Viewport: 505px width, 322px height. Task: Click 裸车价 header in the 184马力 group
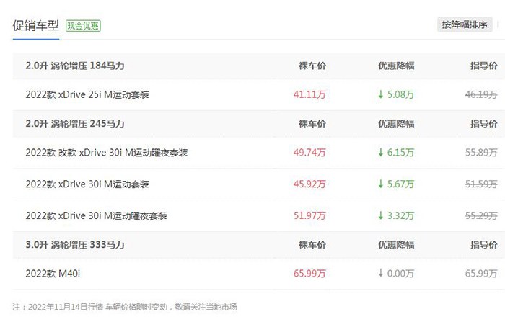pyautogui.click(x=312, y=66)
